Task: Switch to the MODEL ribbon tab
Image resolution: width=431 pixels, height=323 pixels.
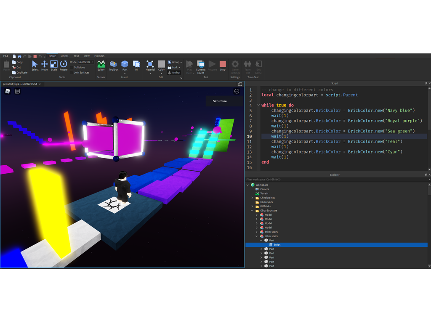Action: point(64,56)
